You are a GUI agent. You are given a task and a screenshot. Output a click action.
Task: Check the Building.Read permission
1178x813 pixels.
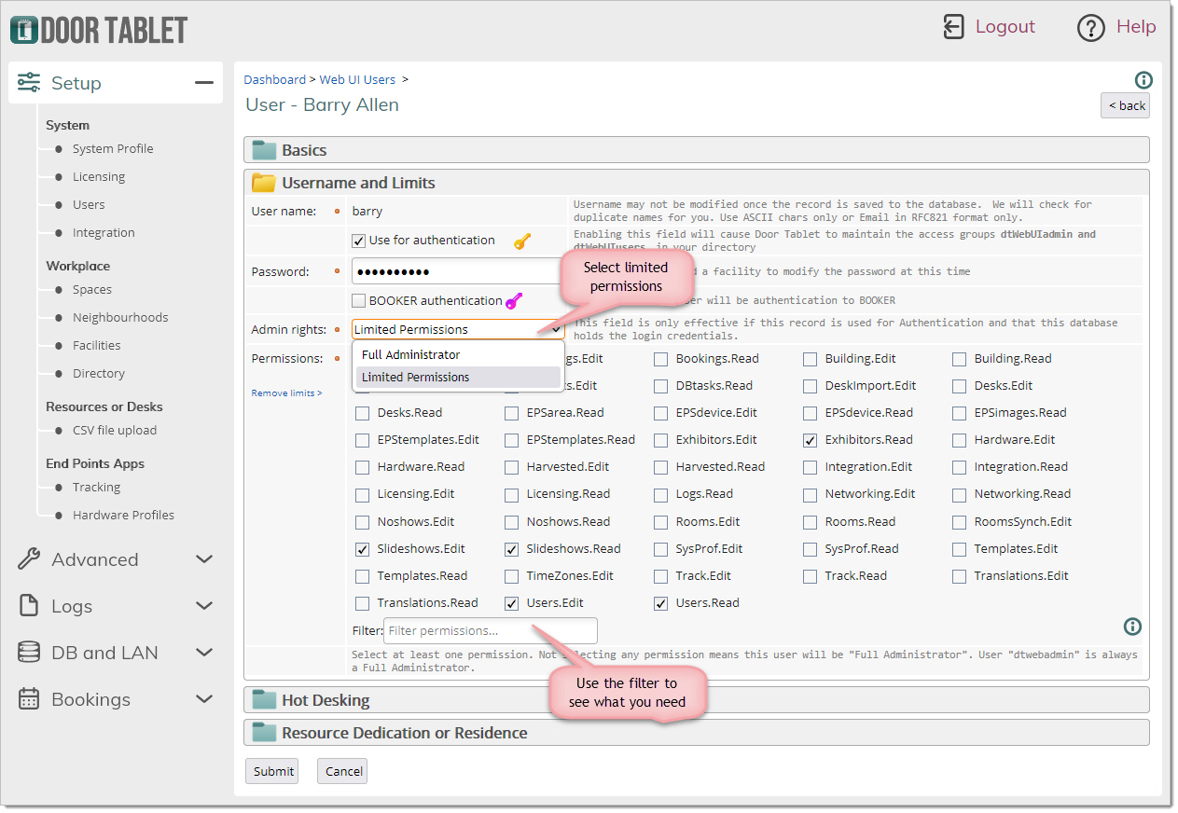tap(959, 359)
